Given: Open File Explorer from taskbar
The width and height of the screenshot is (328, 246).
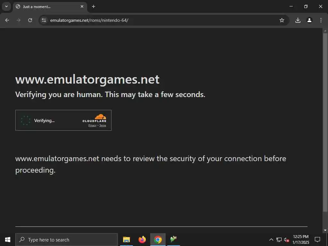Looking at the screenshot, I should click(126, 240).
